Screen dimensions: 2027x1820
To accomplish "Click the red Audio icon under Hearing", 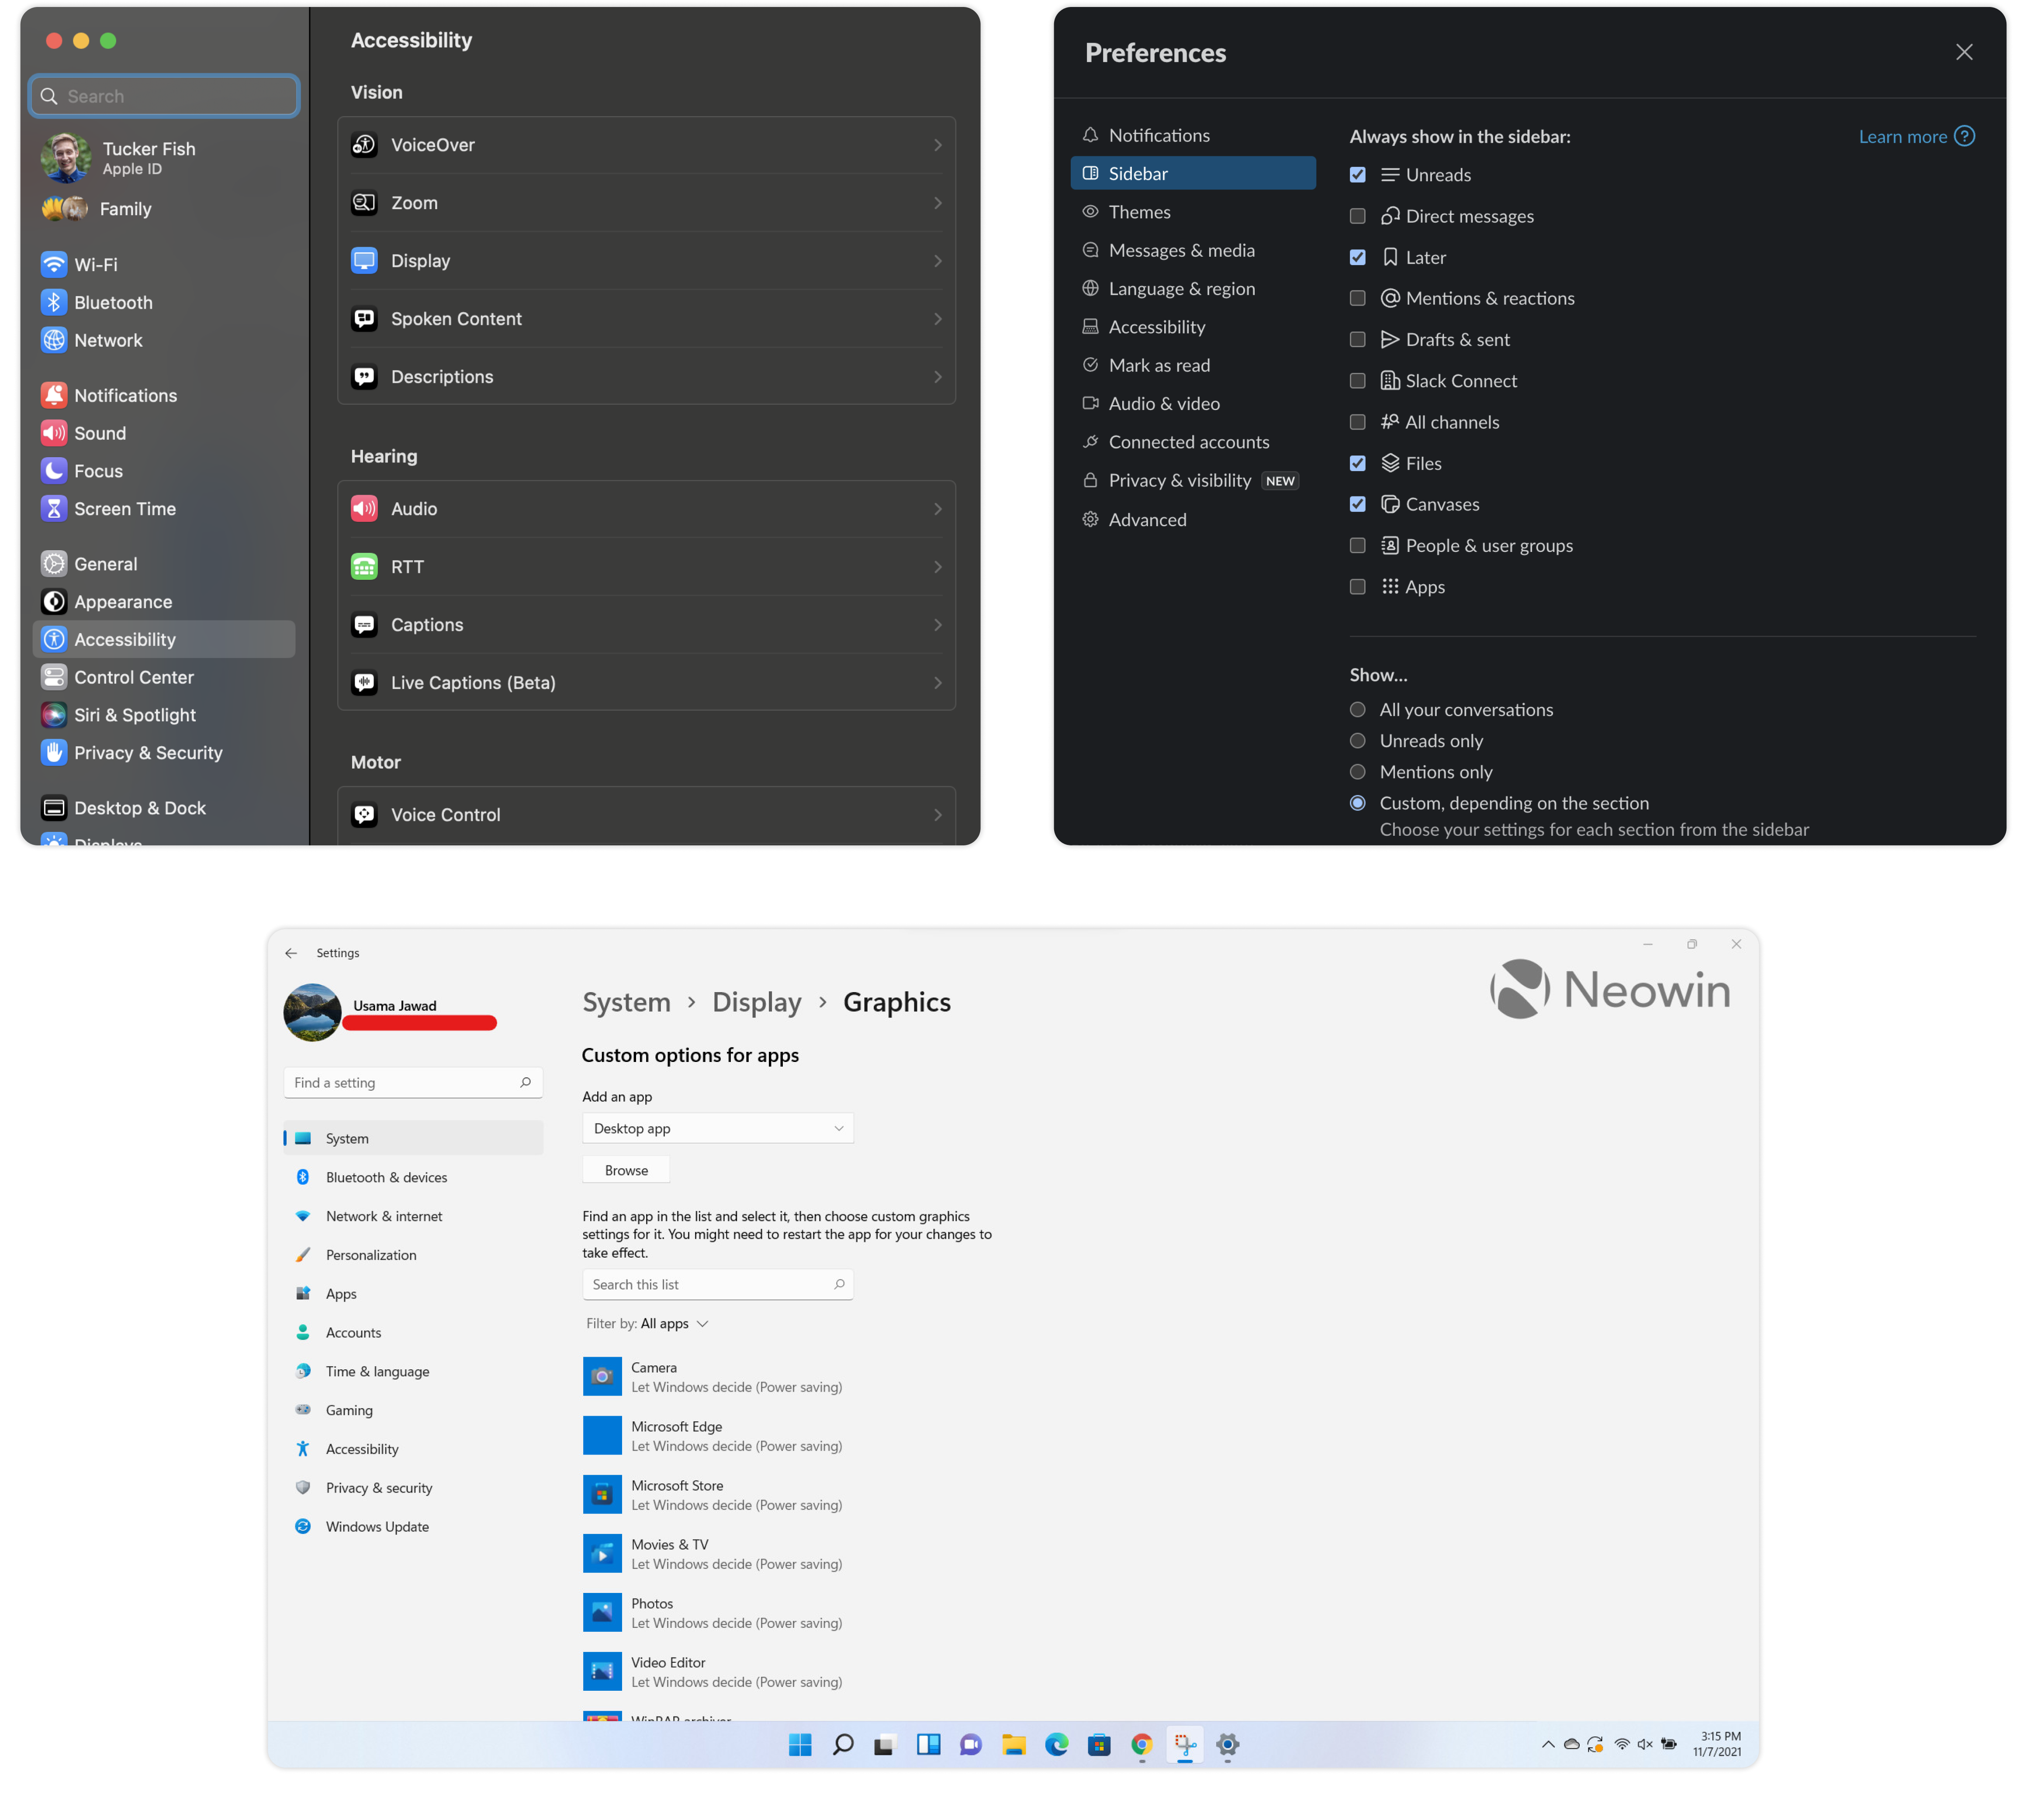I will pos(364,509).
